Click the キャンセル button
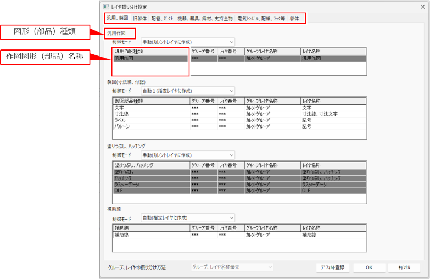Image resolution: width=430 pixels, height=279 pixels. pyautogui.click(x=404, y=267)
